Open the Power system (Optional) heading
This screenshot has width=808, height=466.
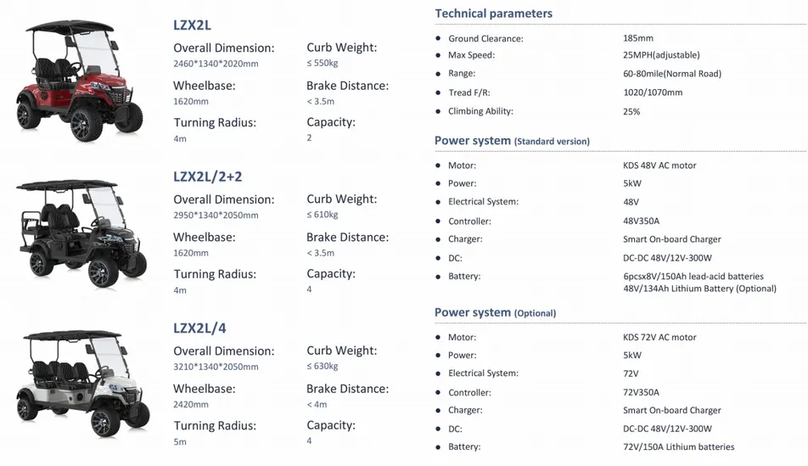[x=495, y=312]
